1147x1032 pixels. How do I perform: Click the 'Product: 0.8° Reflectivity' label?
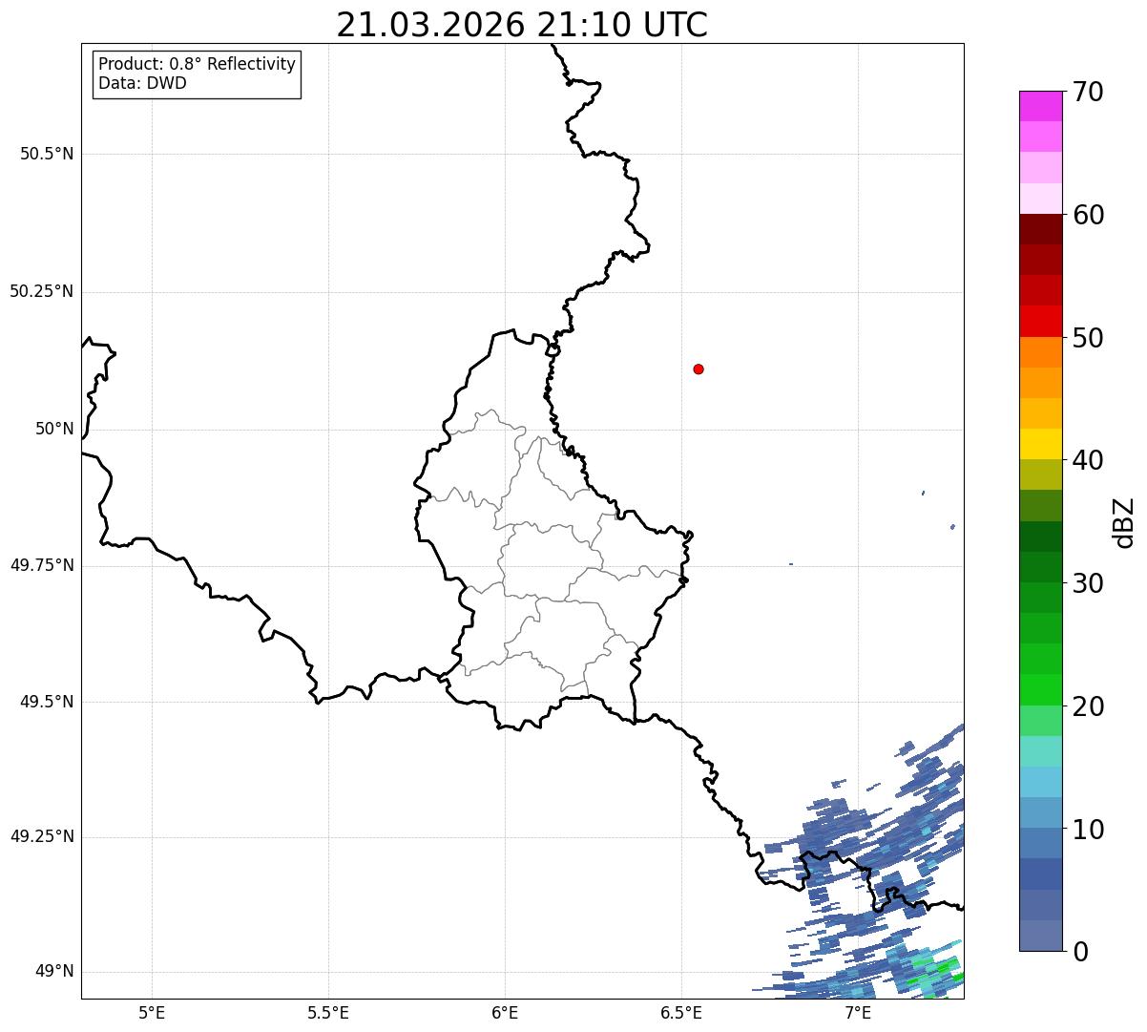198,64
